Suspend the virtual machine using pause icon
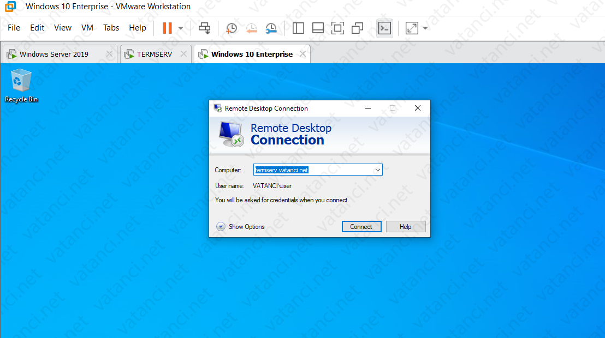The width and height of the screenshot is (605, 338). click(x=167, y=28)
